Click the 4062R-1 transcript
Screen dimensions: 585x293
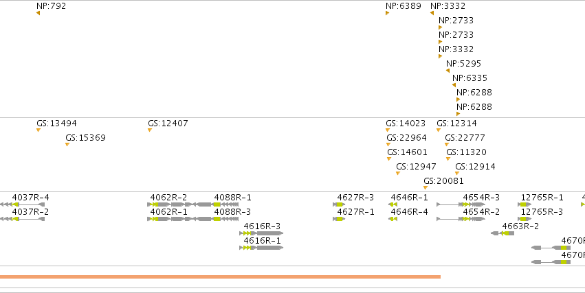pos(171,219)
